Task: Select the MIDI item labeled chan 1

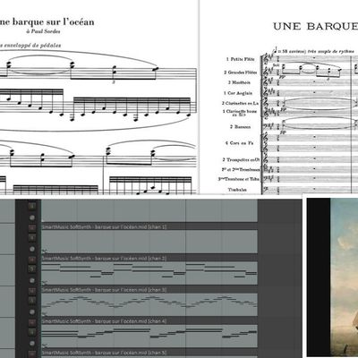Action: (x=149, y=227)
